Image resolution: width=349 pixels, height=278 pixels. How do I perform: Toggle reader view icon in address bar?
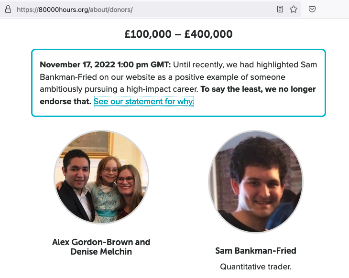[281, 9]
